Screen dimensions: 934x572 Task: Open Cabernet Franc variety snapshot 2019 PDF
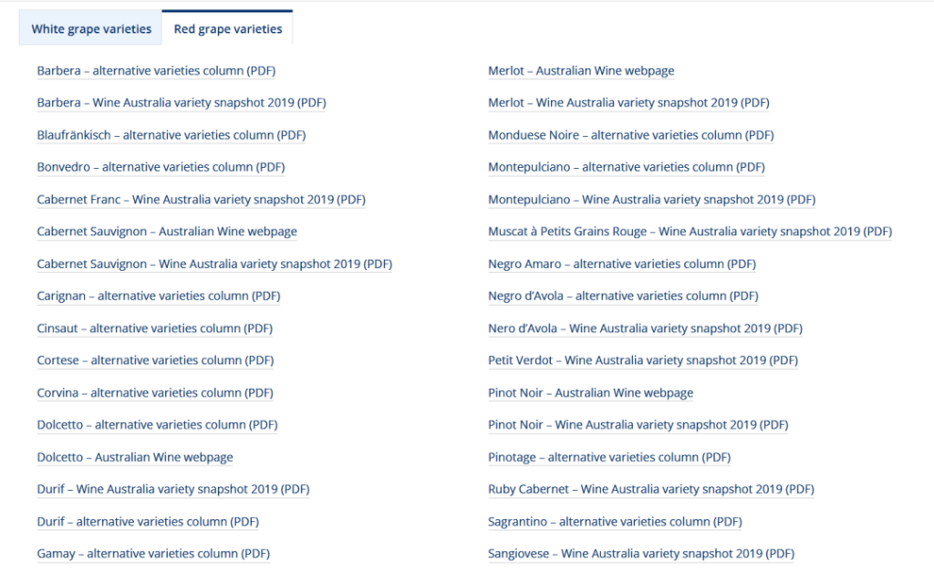point(202,200)
